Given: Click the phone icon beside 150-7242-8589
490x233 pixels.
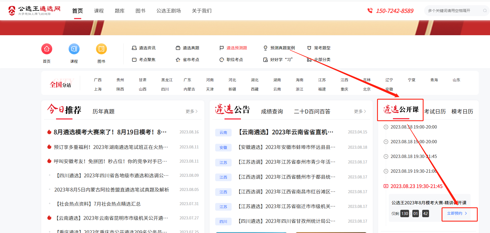Looking at the screenshot, I should 370,11.
